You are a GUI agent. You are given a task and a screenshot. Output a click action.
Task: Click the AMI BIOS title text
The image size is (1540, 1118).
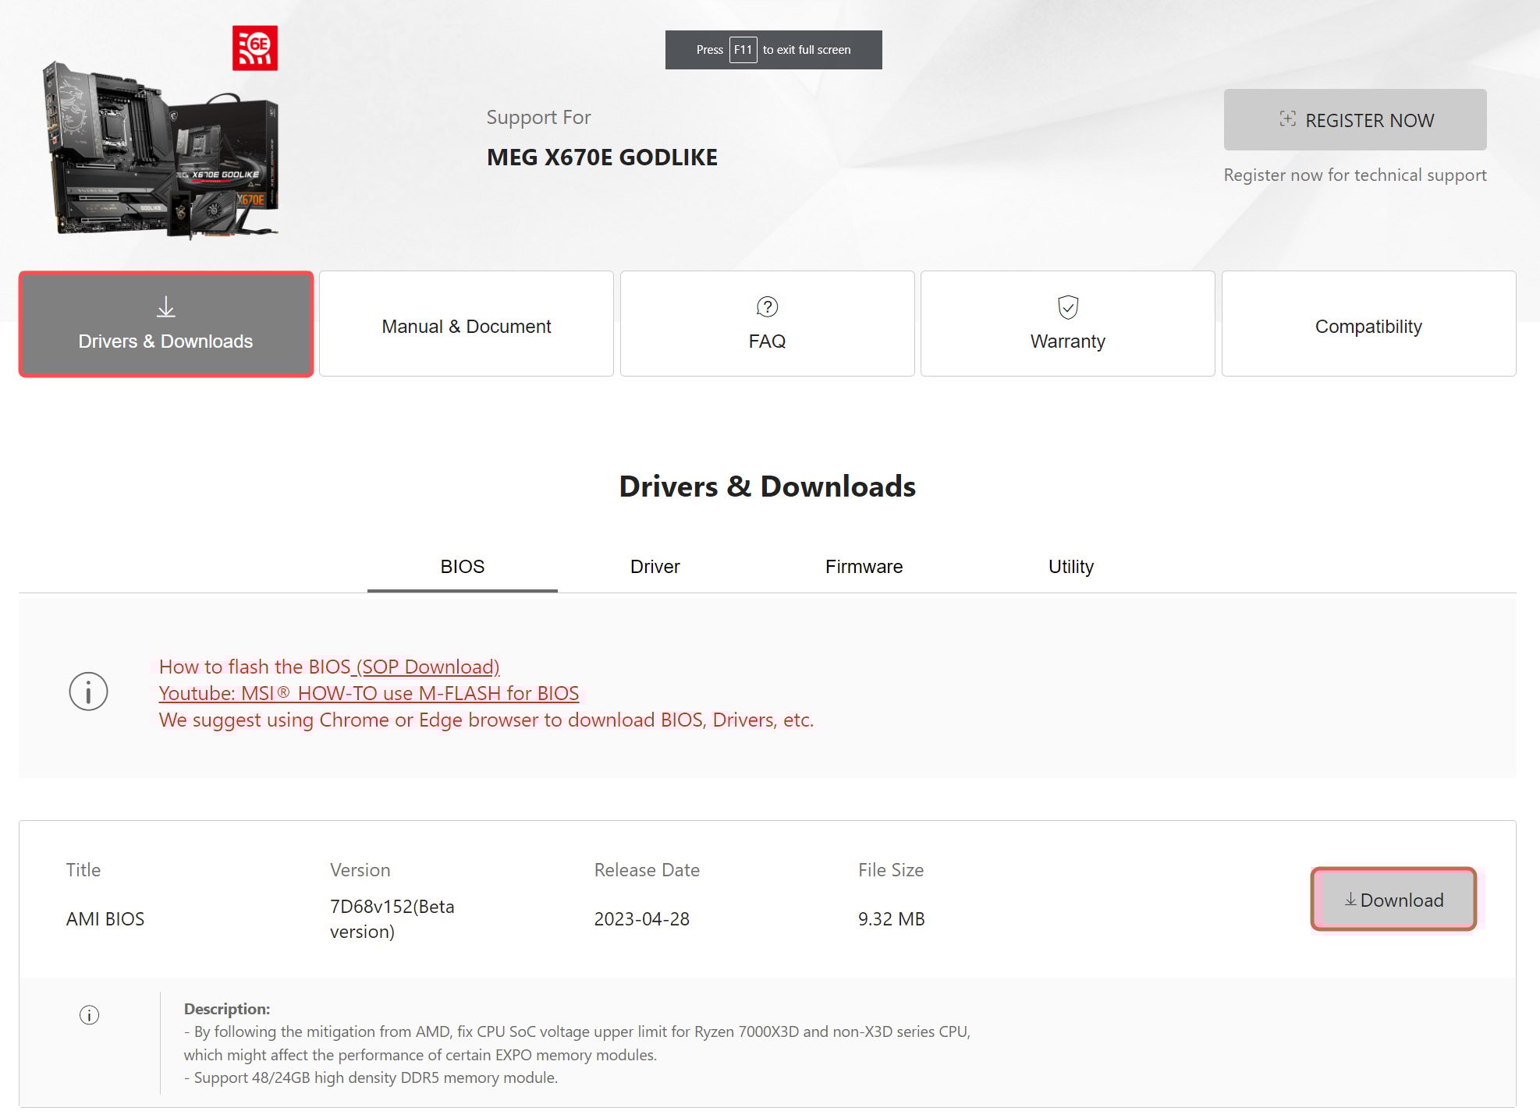(x=105, y=918)
